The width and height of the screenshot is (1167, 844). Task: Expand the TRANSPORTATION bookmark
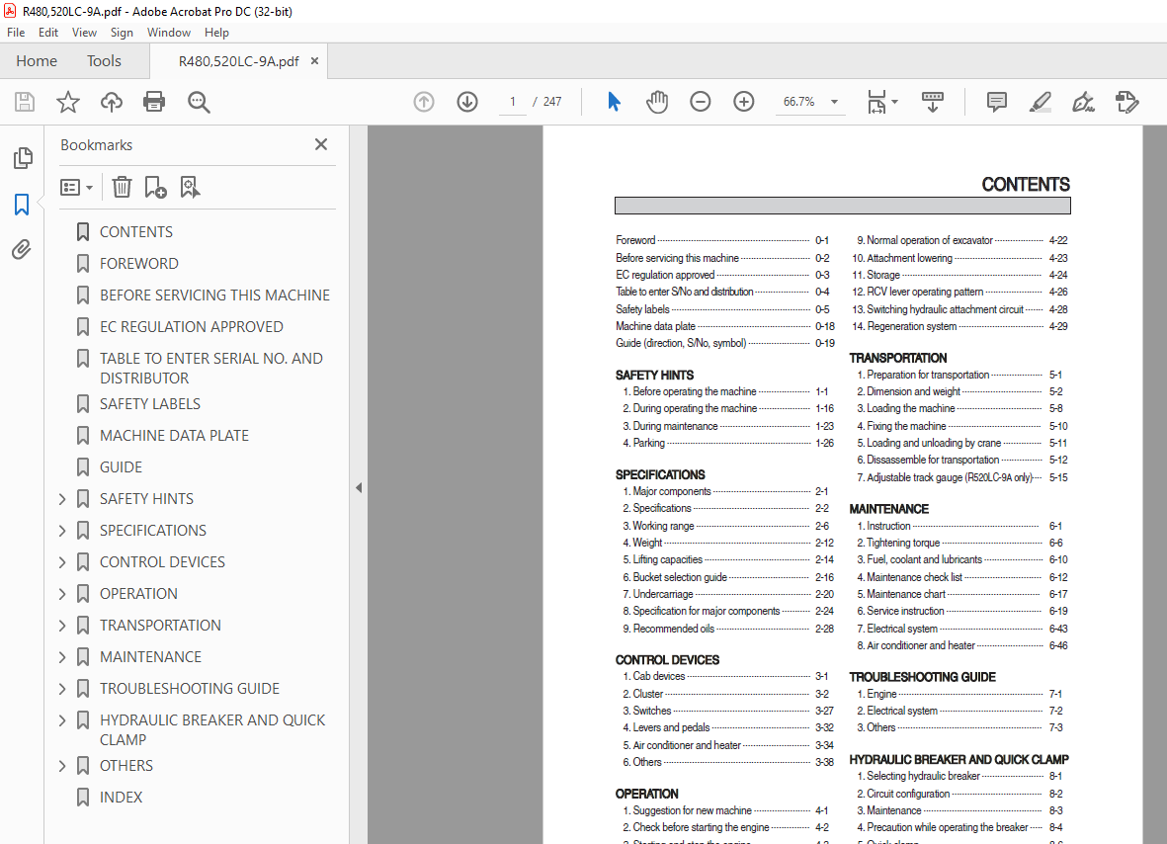(x=62, y=626)
